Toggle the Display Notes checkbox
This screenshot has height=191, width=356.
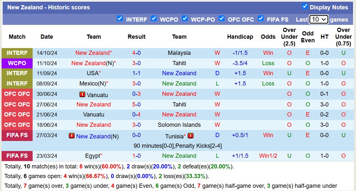[x=305, y=6]
